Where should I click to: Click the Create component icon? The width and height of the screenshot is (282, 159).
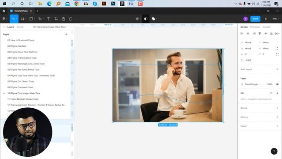[x=137, y=19]
